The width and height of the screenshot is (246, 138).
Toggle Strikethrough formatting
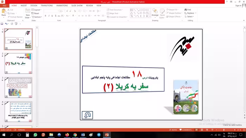[59, 16]
